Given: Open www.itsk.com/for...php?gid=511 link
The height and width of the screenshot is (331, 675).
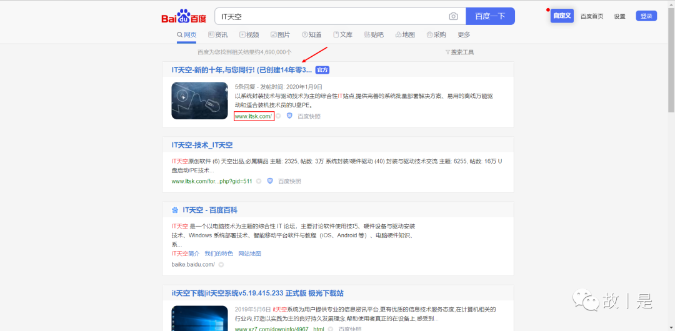Looking at the screenshot, I should pos(212,181).
